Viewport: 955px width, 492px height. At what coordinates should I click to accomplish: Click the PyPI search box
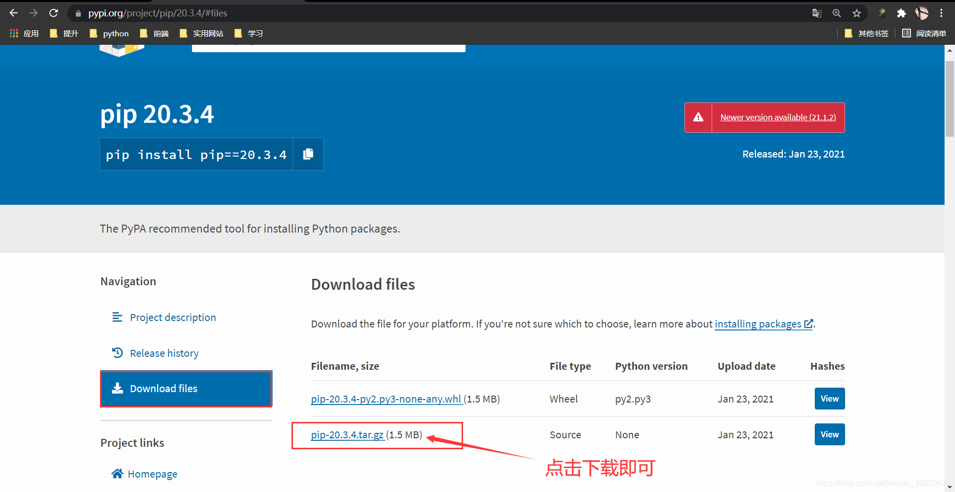pos(329,48)
